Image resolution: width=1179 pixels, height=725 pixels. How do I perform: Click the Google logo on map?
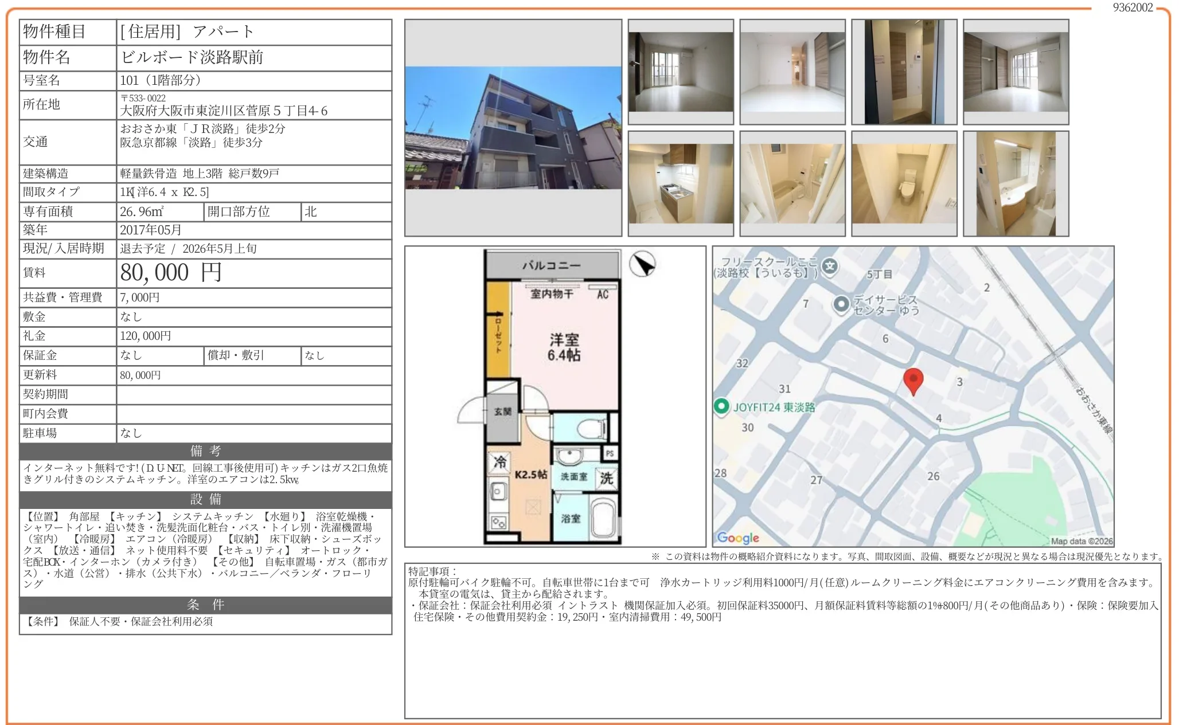[x=738, y=538]
